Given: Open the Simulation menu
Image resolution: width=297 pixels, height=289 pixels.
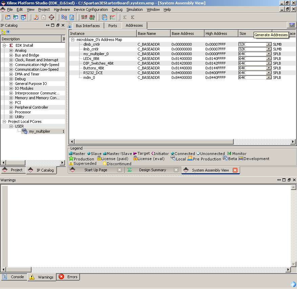Looking at the screenshot, I should coord(134,9).
